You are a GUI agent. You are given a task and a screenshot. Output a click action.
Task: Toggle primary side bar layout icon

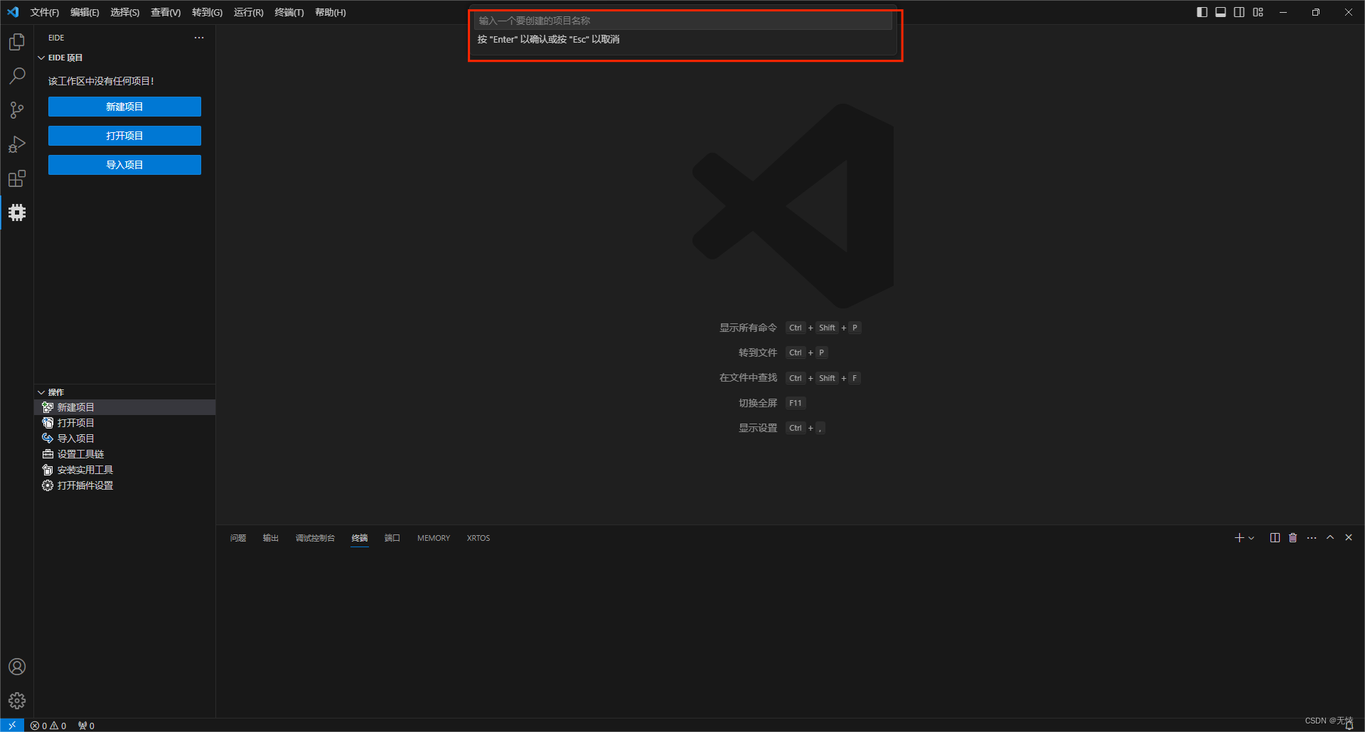(1202, 12)
